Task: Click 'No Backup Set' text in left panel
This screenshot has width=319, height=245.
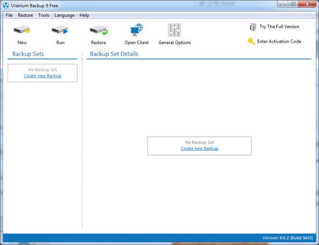Action: pos(42,70)
